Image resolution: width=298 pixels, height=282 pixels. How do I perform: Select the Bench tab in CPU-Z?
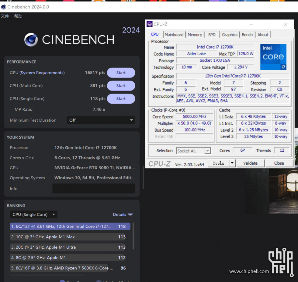point(247,35)
